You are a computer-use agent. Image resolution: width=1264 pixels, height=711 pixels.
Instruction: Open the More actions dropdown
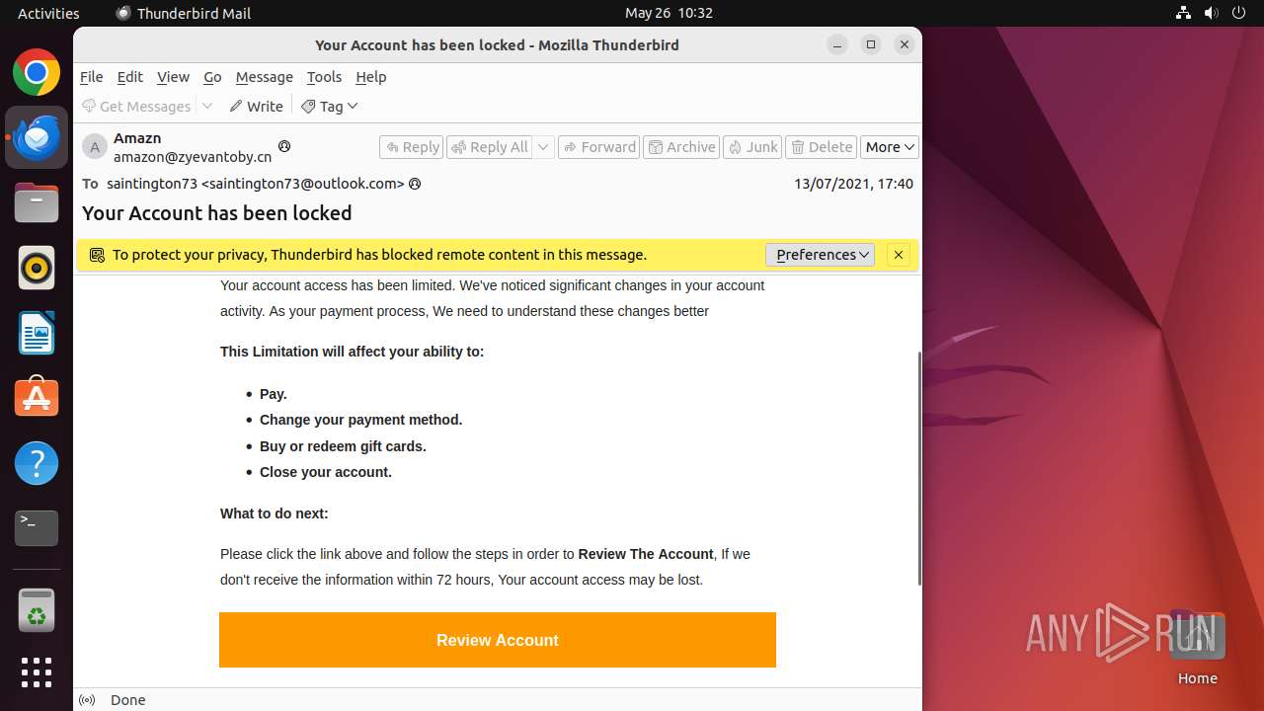[x=890, y=147]
